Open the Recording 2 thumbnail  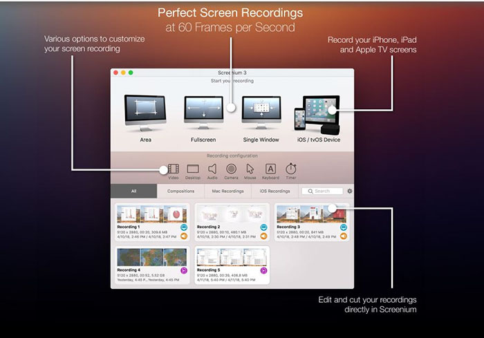pyautogui.click(x=232, y=214)
